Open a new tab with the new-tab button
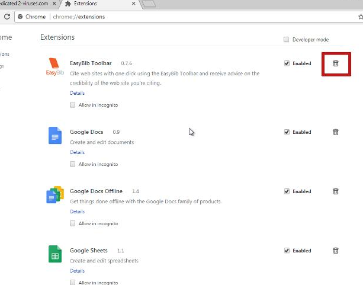 point(149,4)
